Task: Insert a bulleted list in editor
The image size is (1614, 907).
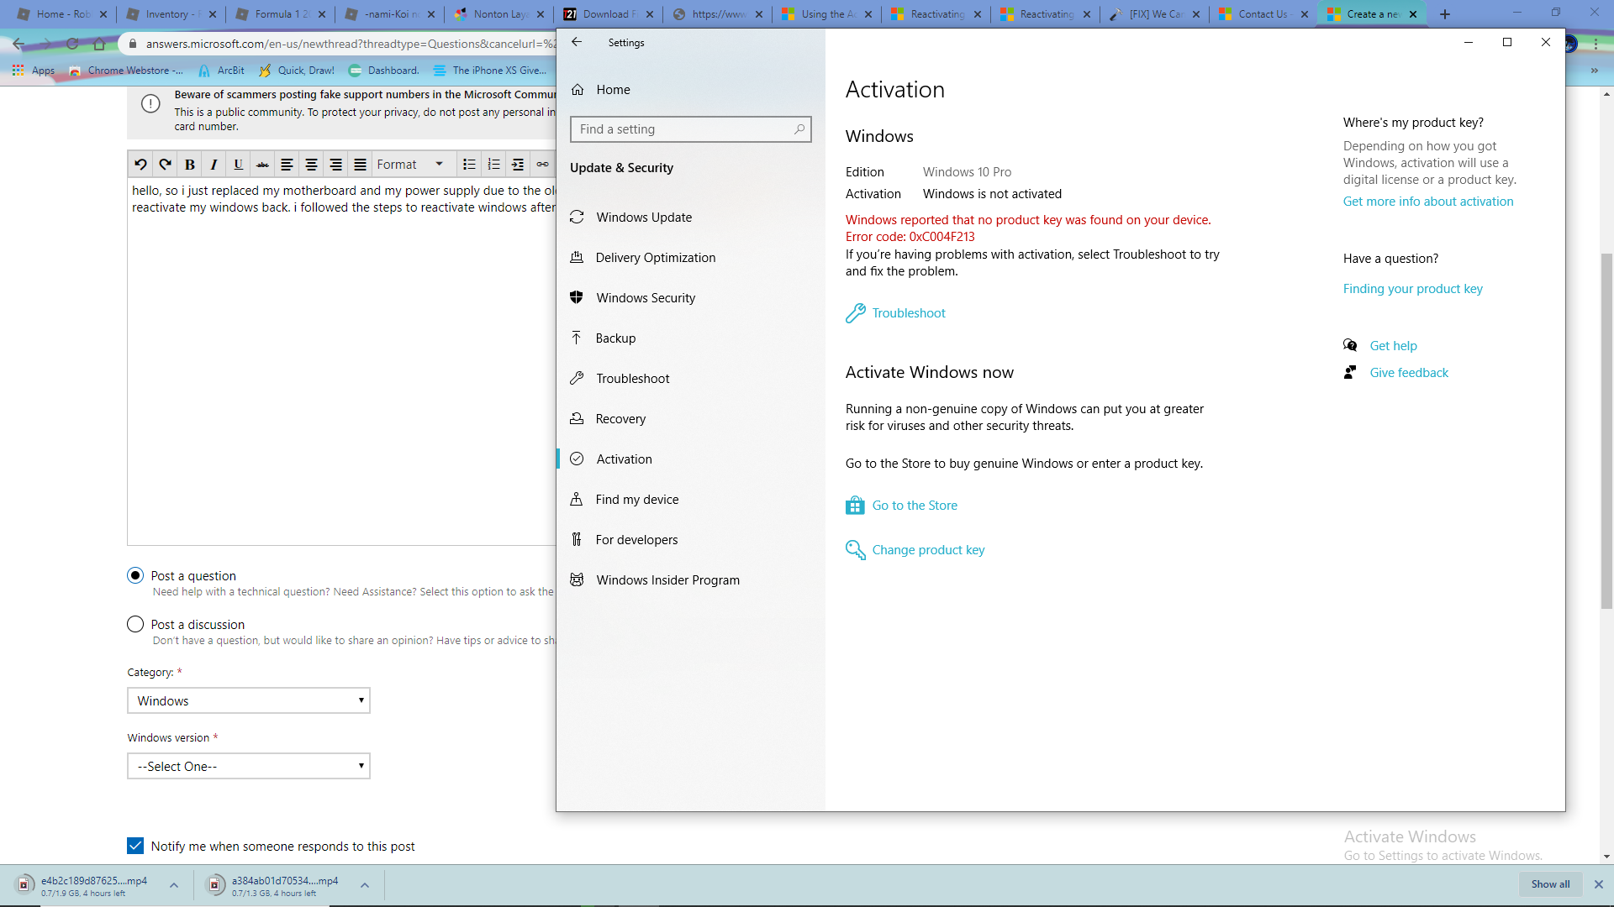Action: click(469, 165)
